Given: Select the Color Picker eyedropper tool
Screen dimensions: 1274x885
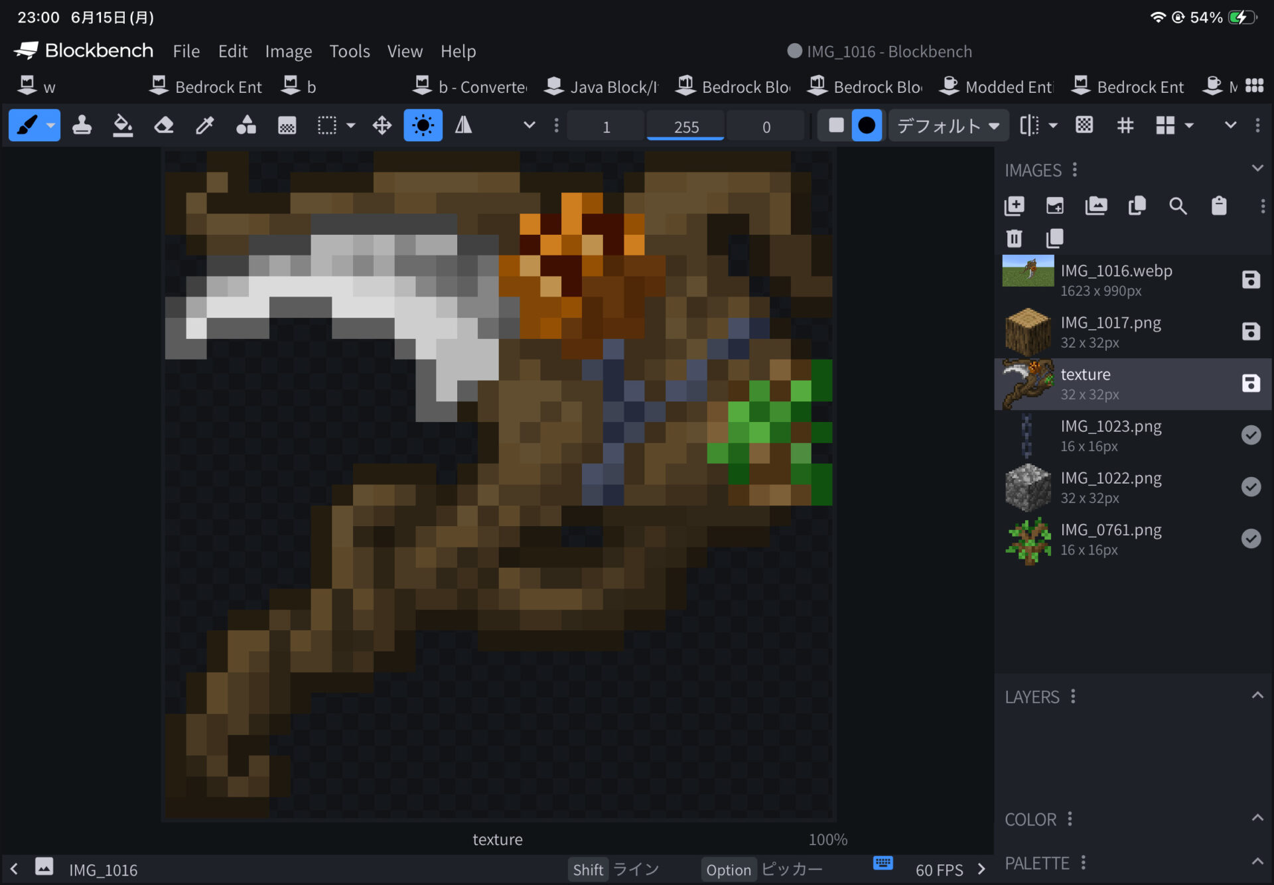Looking at the screenshot, I should tap(205, 125).
